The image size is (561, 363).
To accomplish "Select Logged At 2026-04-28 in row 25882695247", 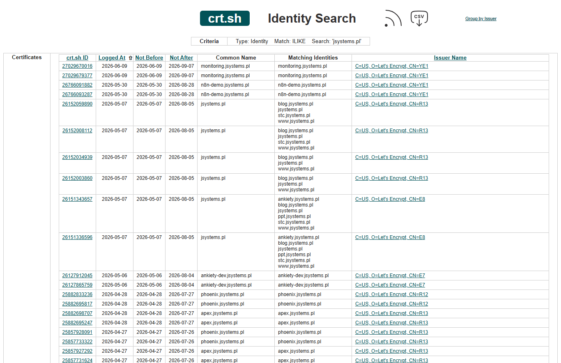I will coord(115,323).
